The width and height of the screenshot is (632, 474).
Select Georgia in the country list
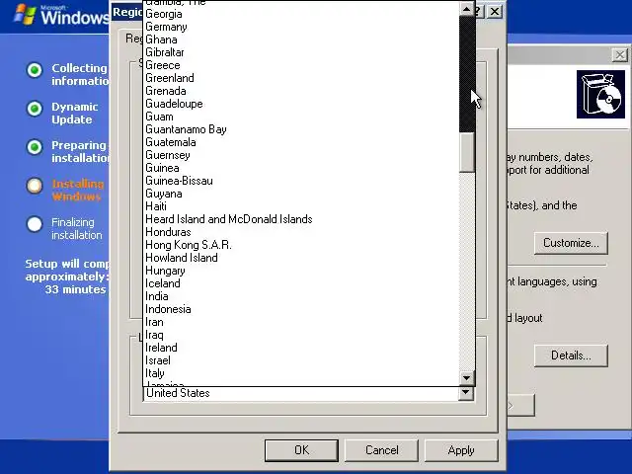click(x=301, y=14)
